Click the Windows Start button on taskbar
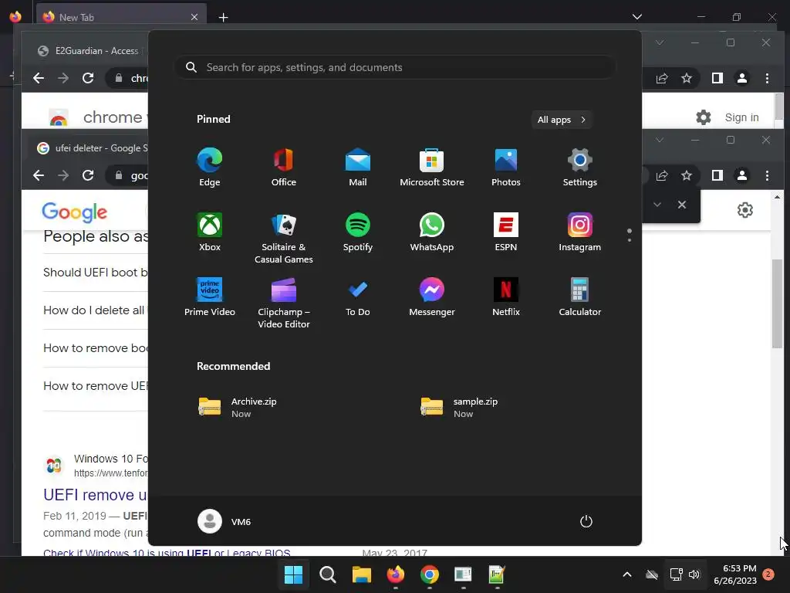 [293, 574]
